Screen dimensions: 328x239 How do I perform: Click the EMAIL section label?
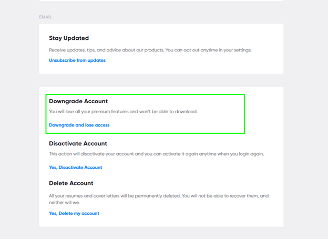pos(46,17)
